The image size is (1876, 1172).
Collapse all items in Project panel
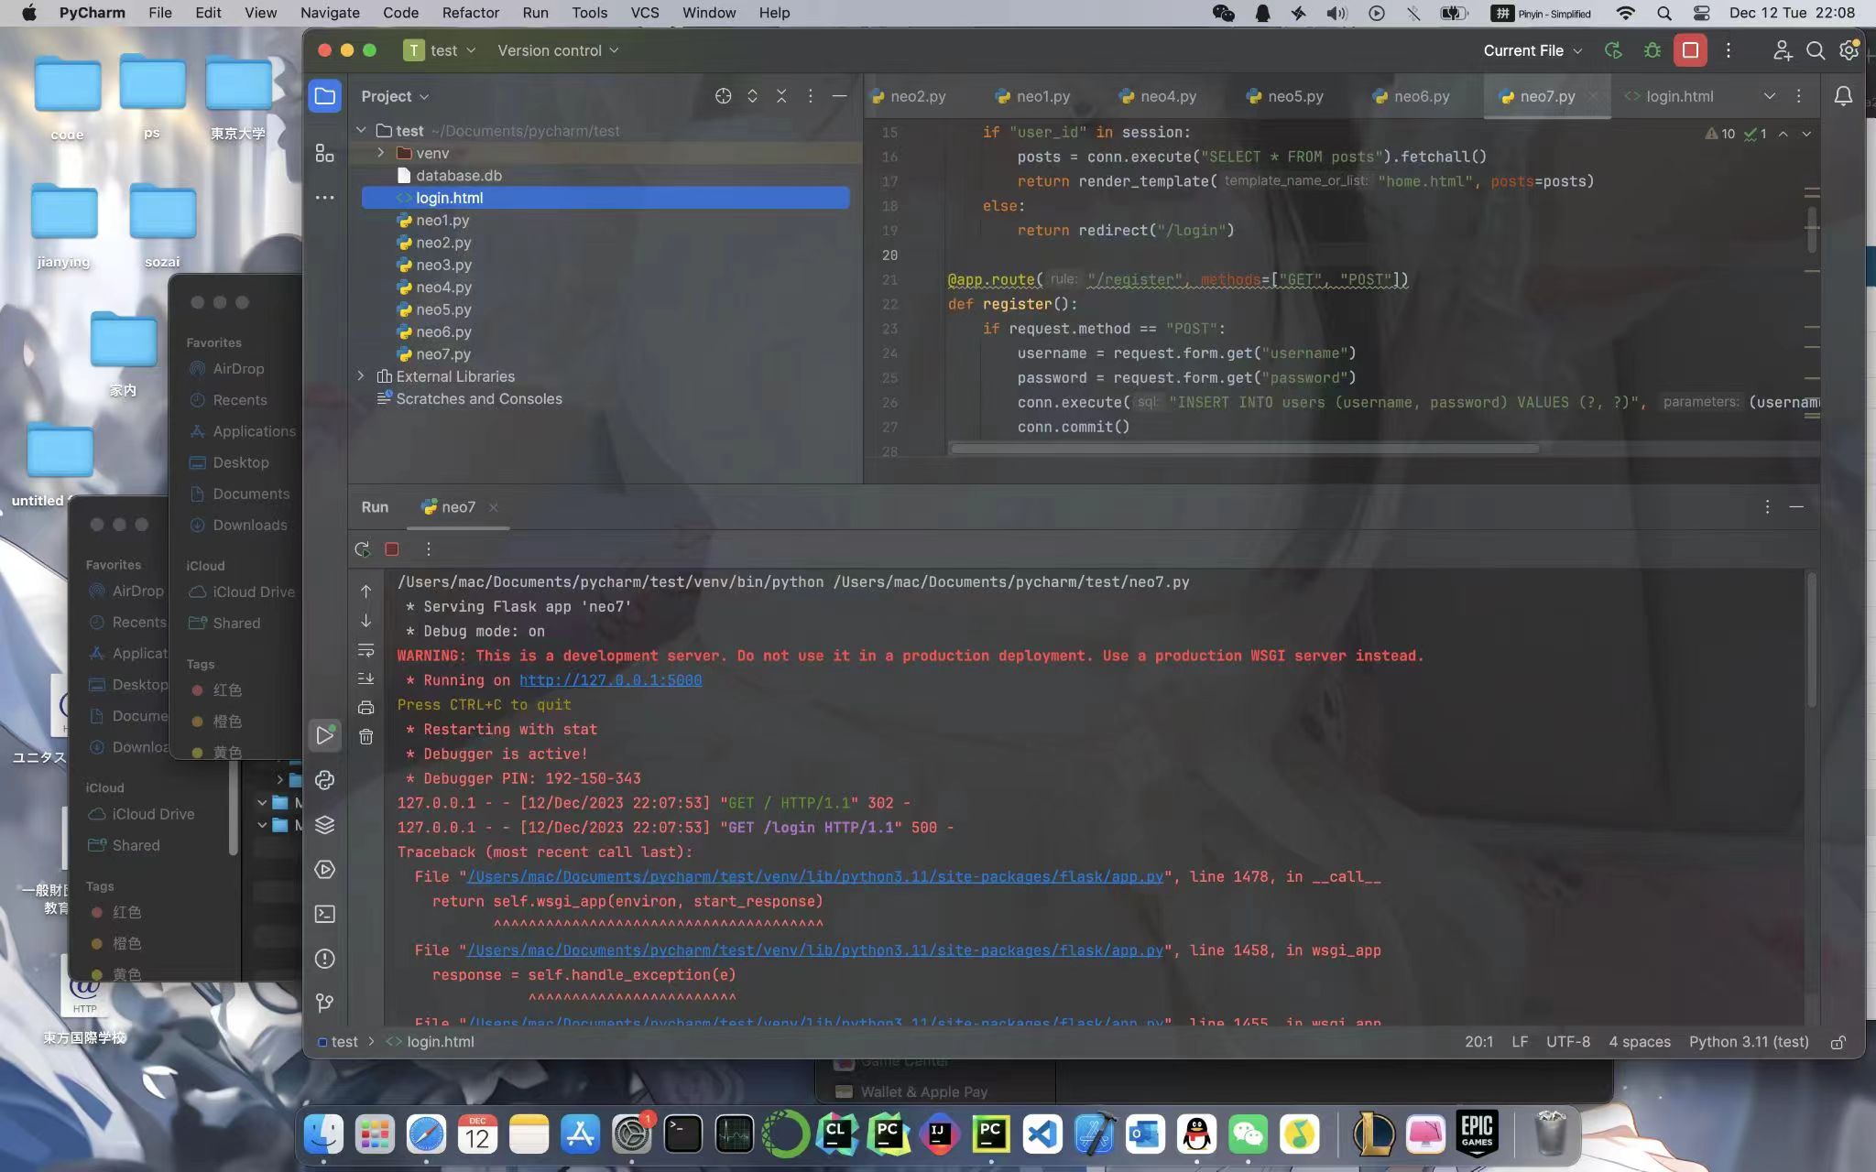781,96
